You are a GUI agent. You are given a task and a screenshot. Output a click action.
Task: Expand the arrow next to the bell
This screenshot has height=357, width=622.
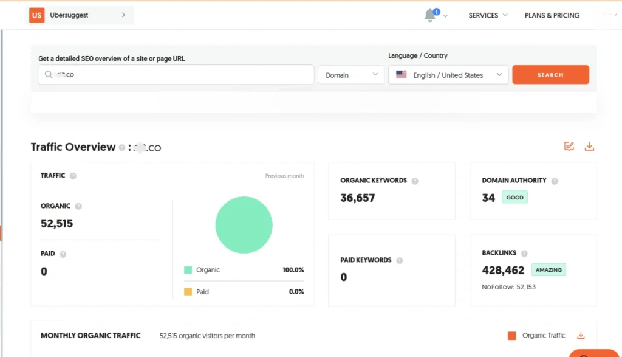445,16
